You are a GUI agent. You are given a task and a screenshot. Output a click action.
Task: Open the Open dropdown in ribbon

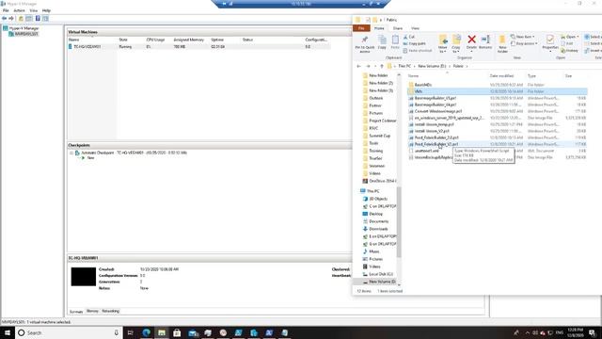point(569,37)
